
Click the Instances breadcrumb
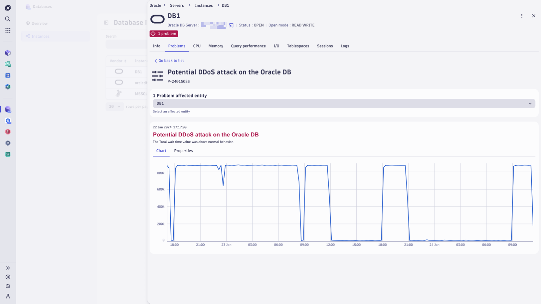coord(204,5)
